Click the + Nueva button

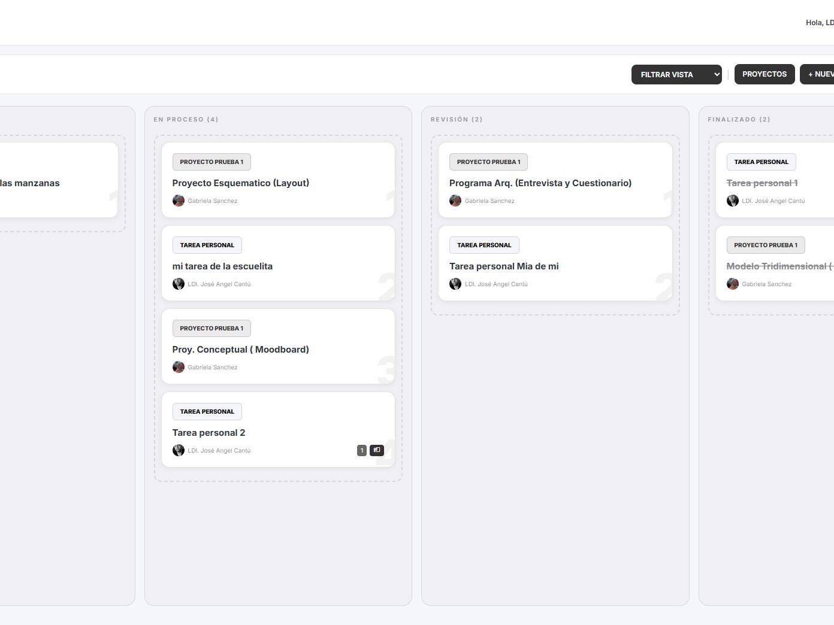[818, 74]
